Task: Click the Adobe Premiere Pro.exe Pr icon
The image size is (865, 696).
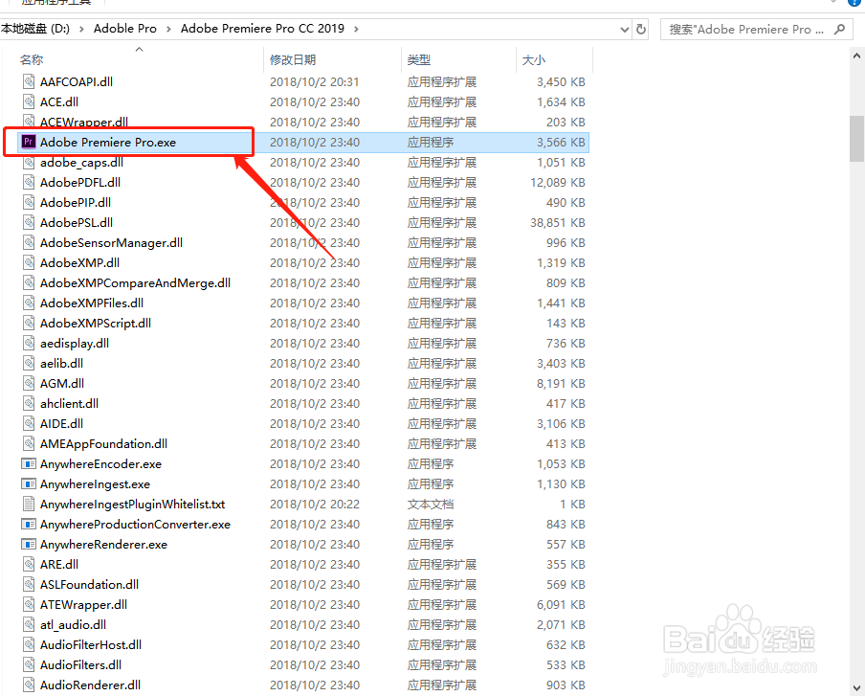Action: [28, 142]
